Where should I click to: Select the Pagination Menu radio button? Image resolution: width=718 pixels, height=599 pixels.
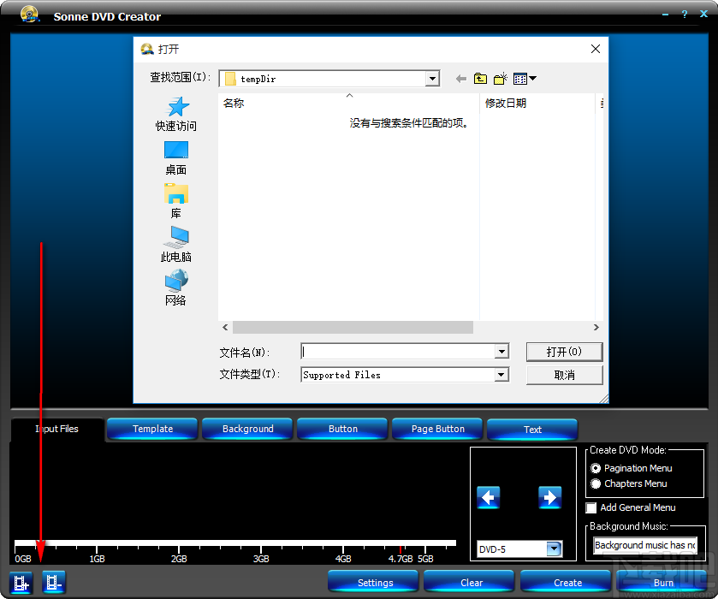[x=596, y=468]
